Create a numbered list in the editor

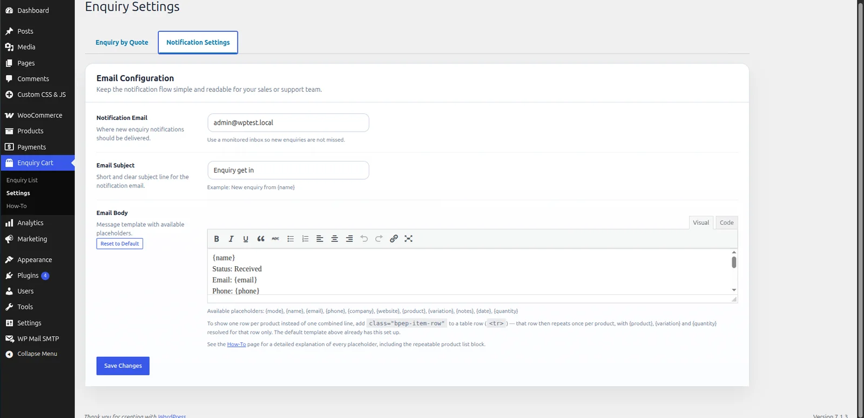(305, 239)
